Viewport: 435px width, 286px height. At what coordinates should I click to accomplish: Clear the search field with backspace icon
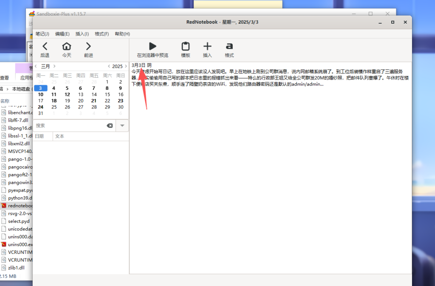click(110, 126)
